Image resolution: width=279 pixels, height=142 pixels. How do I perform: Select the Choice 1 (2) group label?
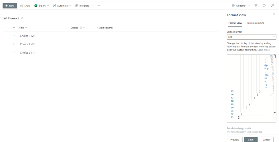point(27,36)
